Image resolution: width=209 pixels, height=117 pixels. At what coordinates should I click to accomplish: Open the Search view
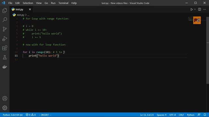[x=5, y=20]
